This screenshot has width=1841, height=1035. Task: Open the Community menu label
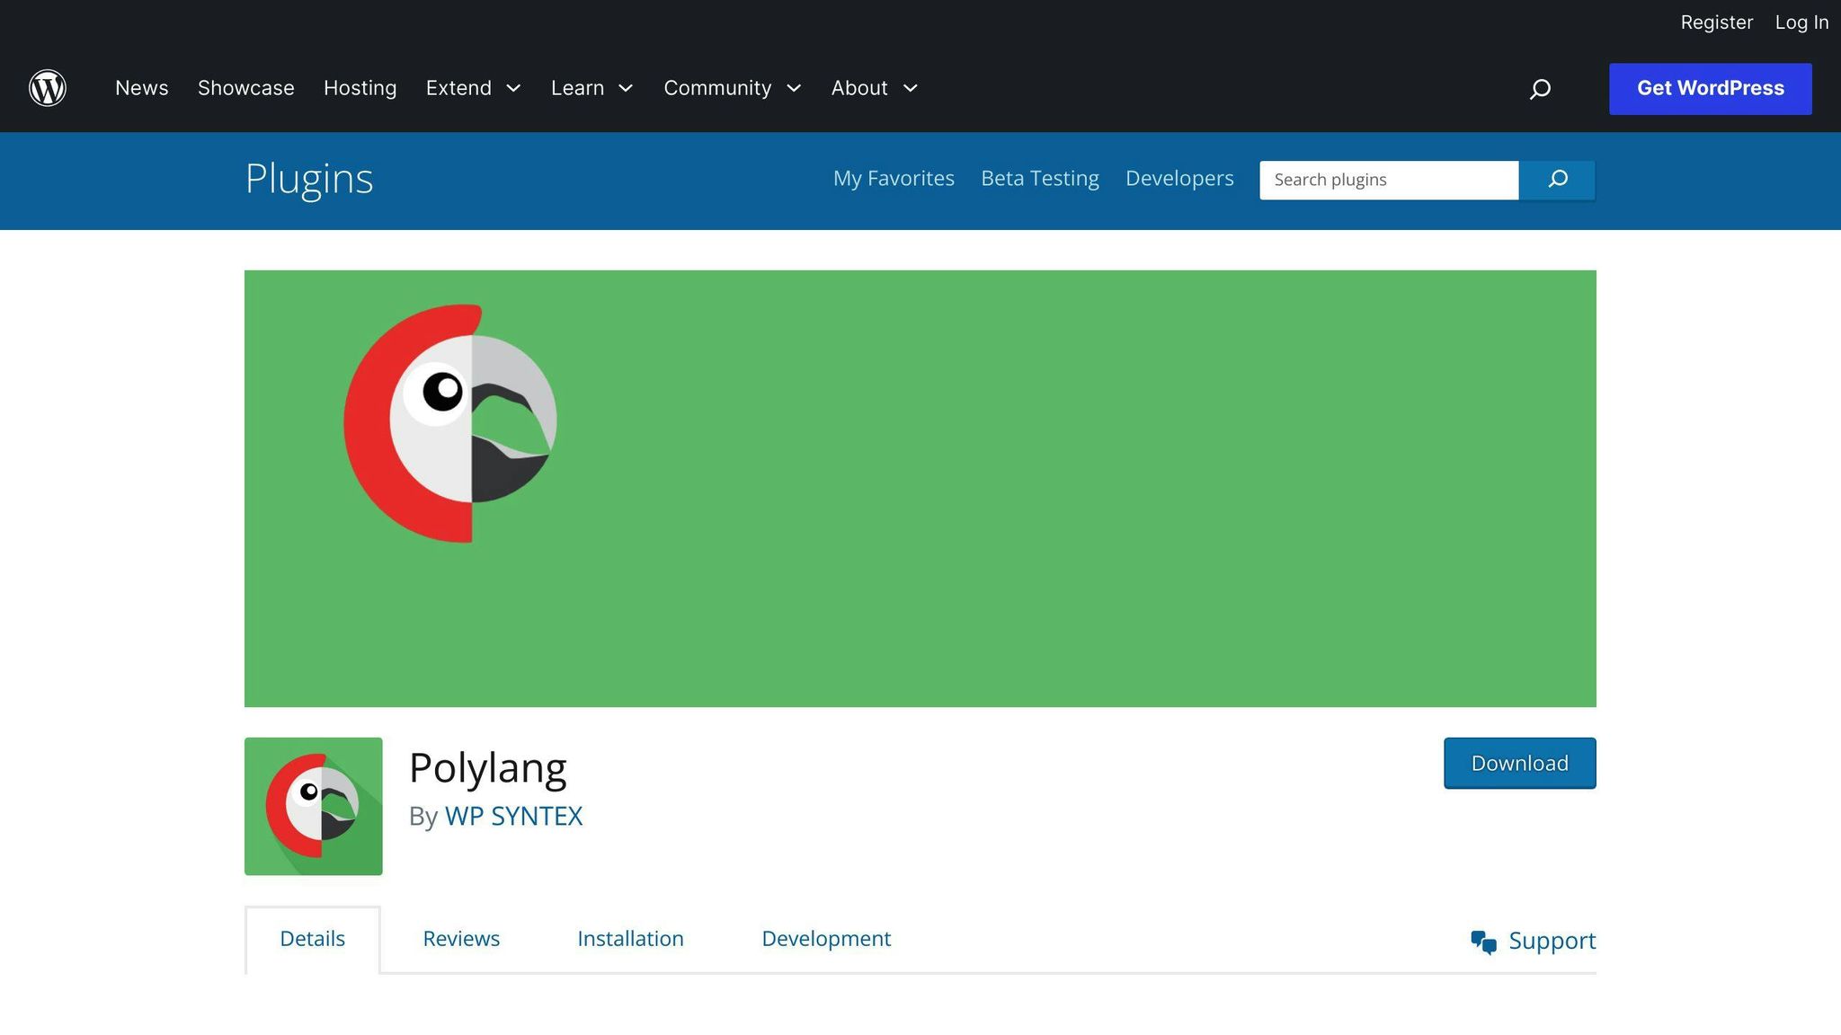717,88
